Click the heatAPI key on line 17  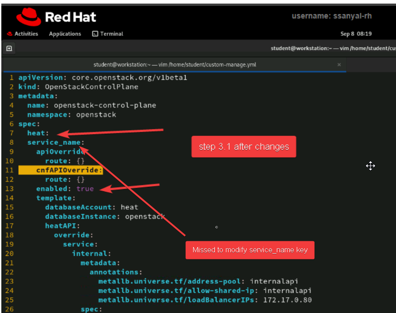click(x=61, y=226)
